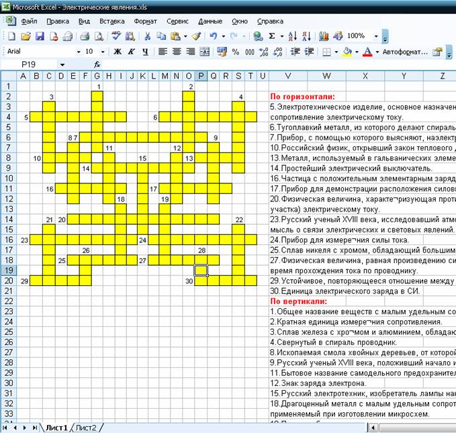Click the Paste clipboard icon

(x=175, y=36)
